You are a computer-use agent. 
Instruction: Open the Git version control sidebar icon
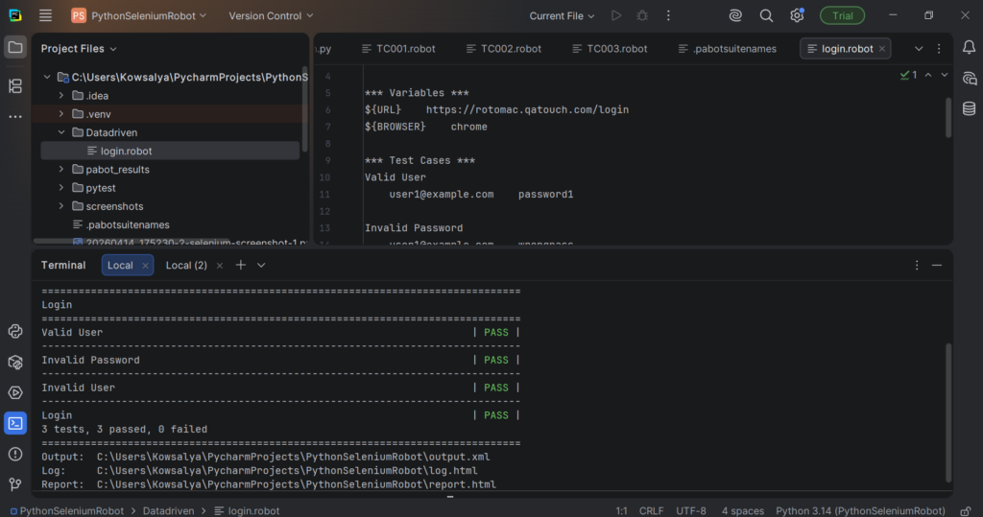tap(15, 484)
